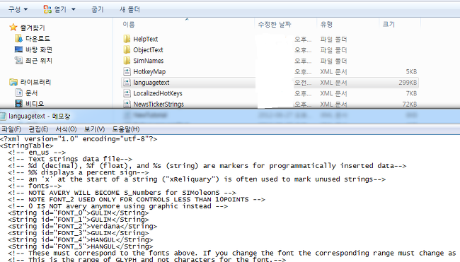Select the 다운로드 folder icon
Image resolution: width=460 pixels, height=262 pixels.
coord(18,38)
